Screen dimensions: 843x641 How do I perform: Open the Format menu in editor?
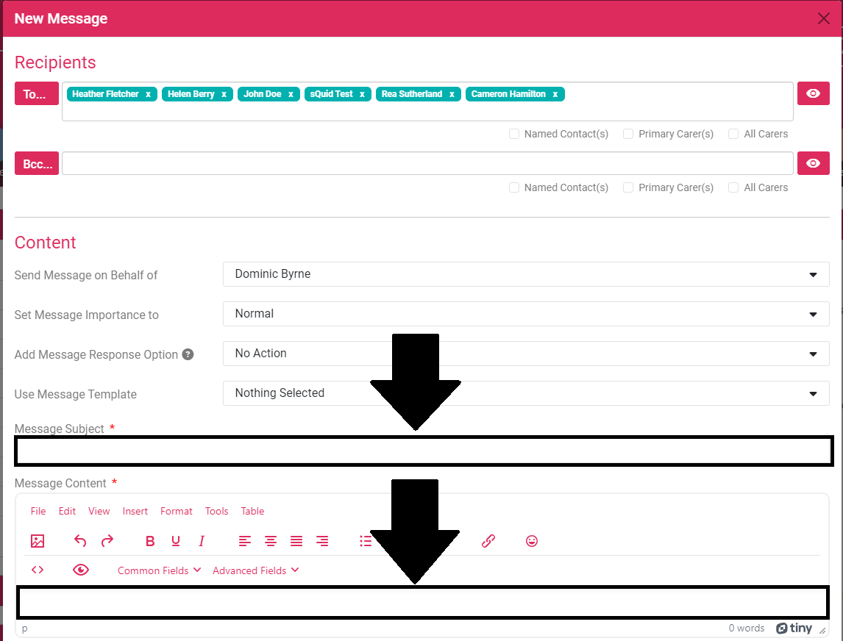pyautogui.click(x=177, y=511)
